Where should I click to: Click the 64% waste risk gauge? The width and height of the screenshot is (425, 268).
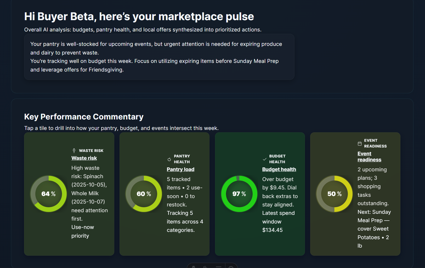point(48,194)
